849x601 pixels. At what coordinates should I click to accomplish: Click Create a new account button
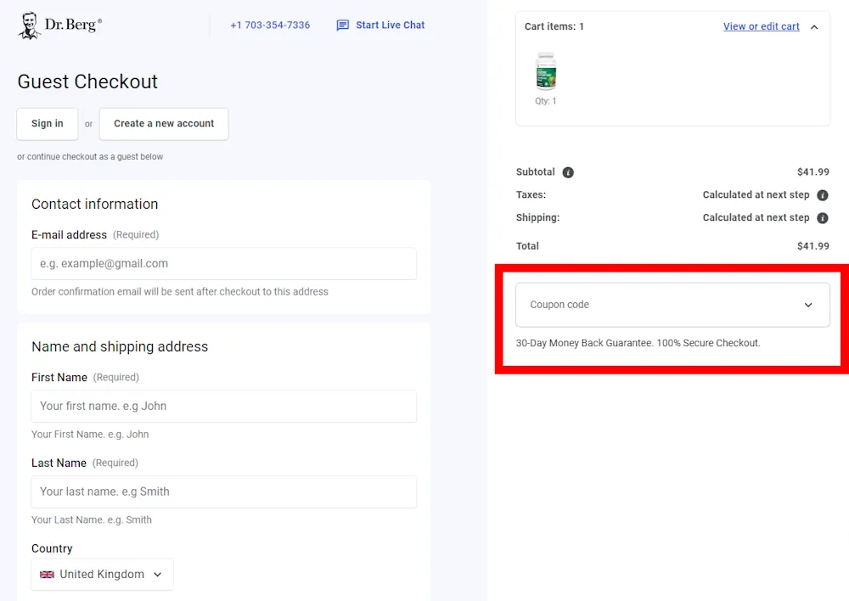164,123
